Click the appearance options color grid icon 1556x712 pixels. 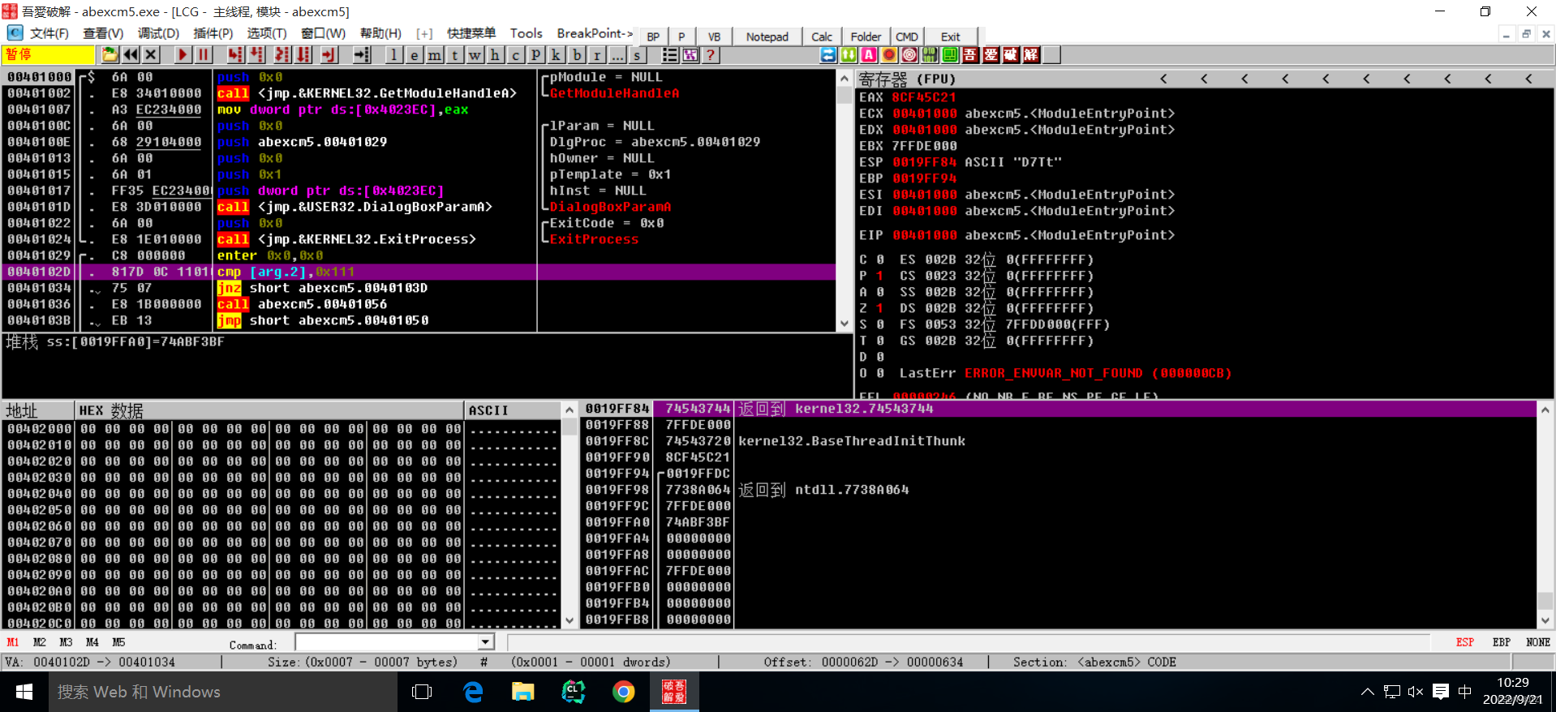[690, 55]
